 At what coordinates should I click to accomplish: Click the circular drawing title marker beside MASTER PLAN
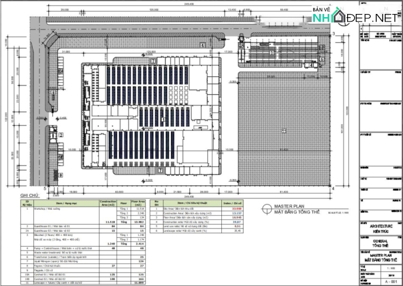(265, 209)
